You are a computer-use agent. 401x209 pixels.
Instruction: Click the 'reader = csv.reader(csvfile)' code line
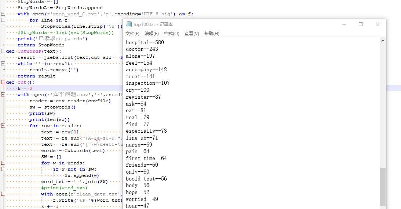click(x=70, y=101)
